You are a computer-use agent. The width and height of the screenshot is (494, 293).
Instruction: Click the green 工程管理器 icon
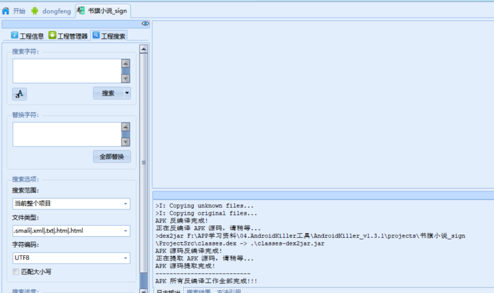pos(52,35)
